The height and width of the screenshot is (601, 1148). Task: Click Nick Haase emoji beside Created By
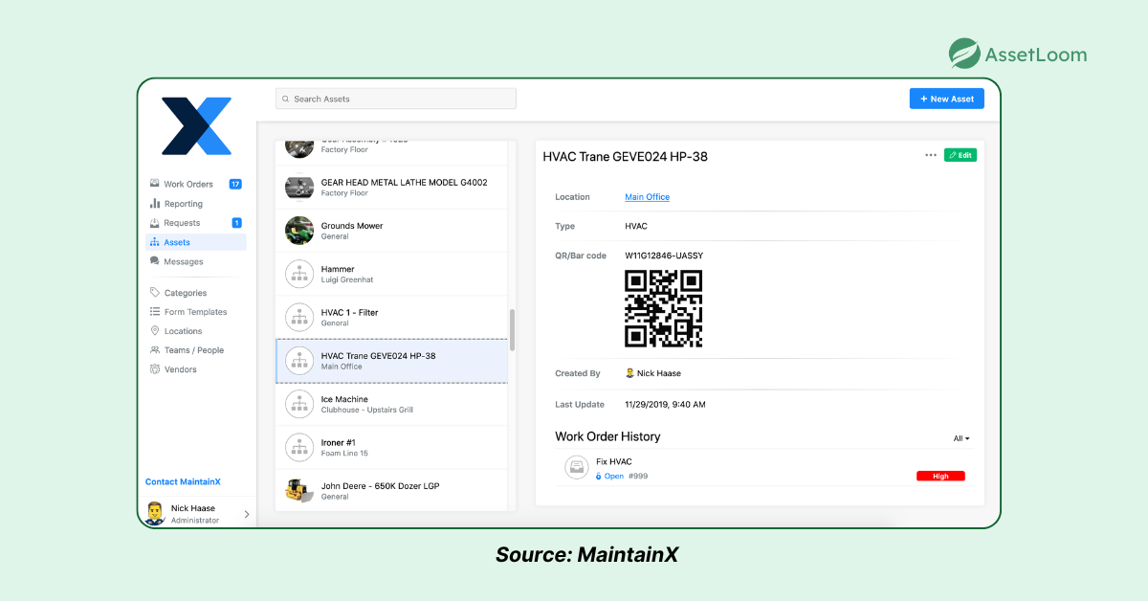[x=630, y=373]
